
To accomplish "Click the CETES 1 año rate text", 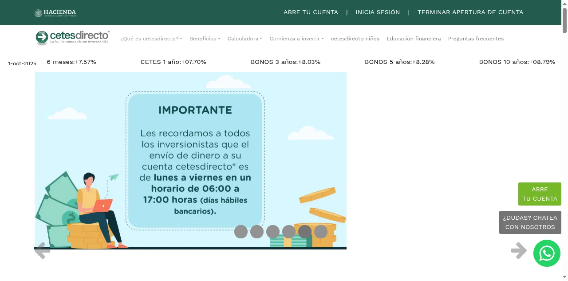I will (173, 62).
